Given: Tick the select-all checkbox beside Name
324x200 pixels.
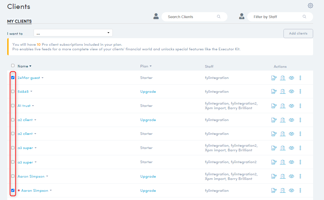Looking at the screenshot, I should click(x=13, y=65).
